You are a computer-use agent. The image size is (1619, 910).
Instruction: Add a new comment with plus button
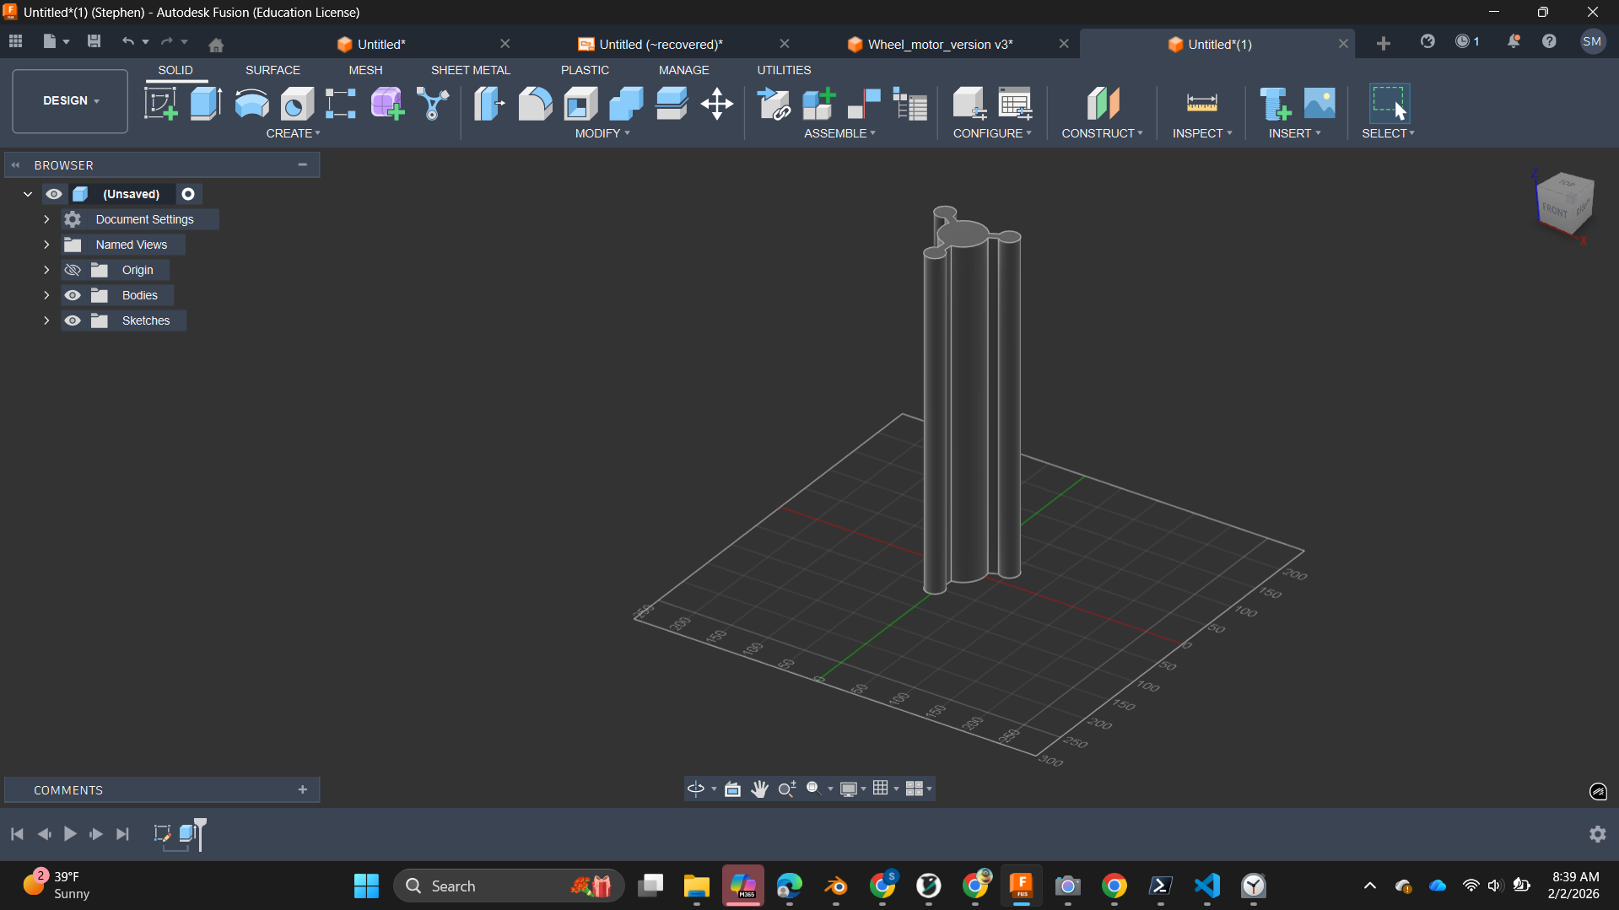[303, 789]
